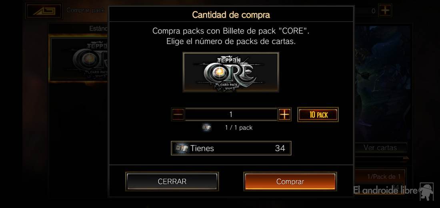Click the 1 / 1 pack cost text

[239, 128]
